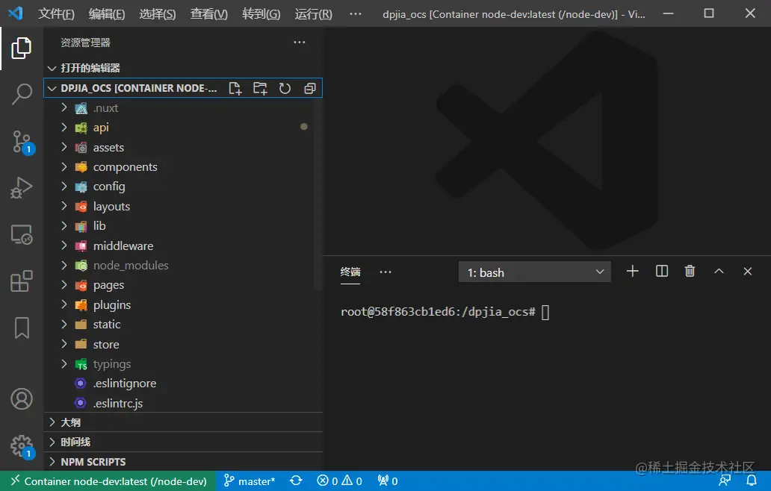The width and height of the screenshot is (771, 491).
Task: Open the Search view in activity bar
Action: (x=21, y=94)
